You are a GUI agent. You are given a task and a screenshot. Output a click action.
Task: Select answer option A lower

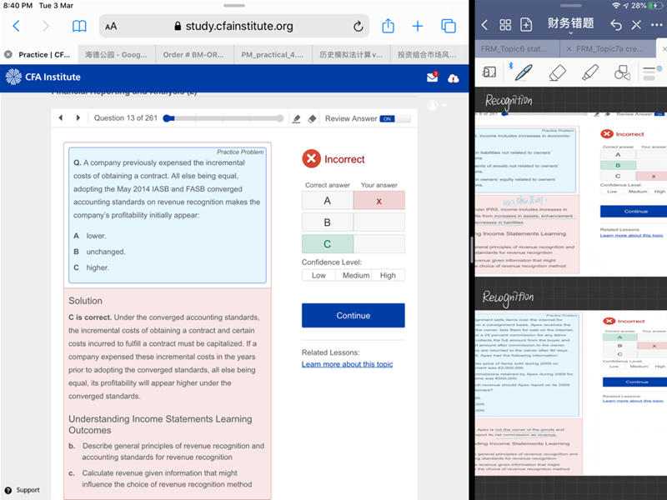[x=90, y=236]
